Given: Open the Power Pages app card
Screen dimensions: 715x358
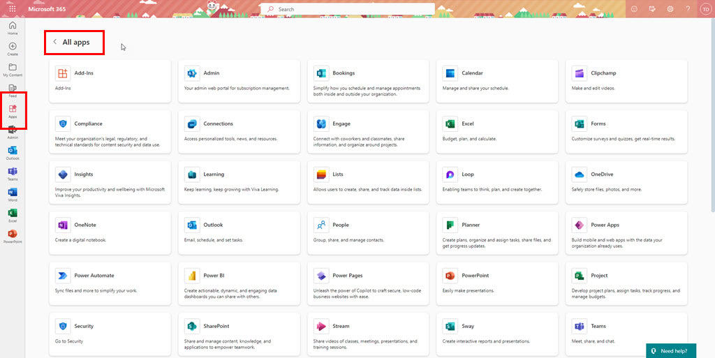Looking at the screenshot, I should coord(368,283).
